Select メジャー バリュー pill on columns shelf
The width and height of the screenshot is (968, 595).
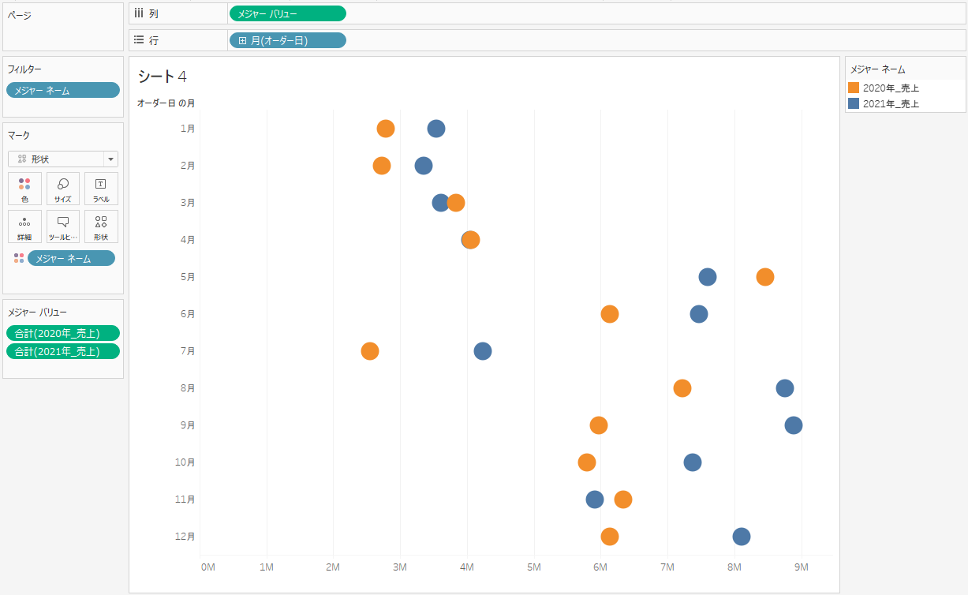(x=287, y=13)
